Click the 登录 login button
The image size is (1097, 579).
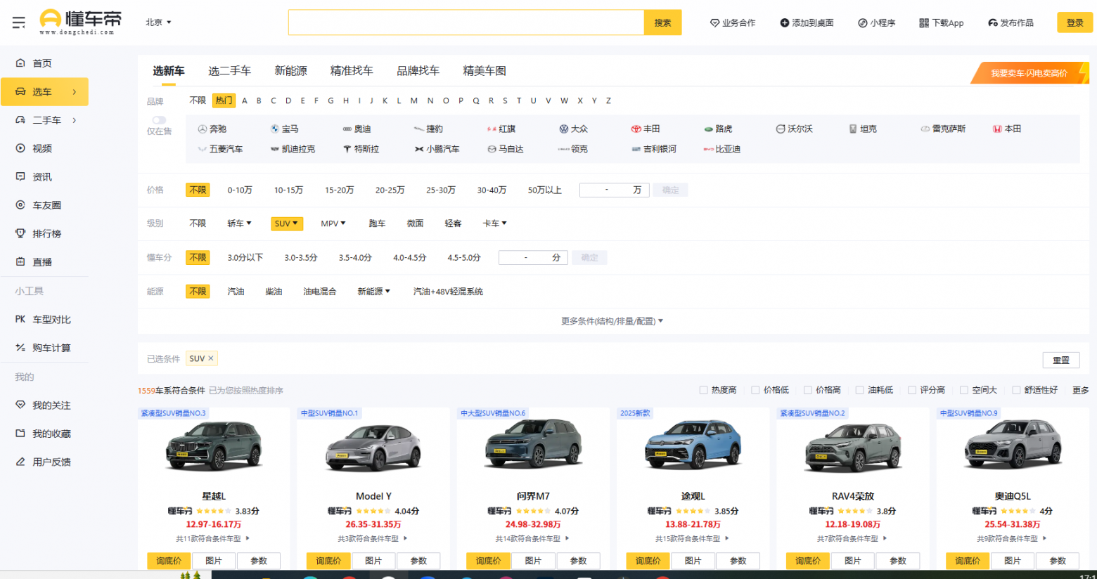tap(1074, 22)
